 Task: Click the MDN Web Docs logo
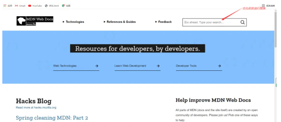(x=35, y=21)
